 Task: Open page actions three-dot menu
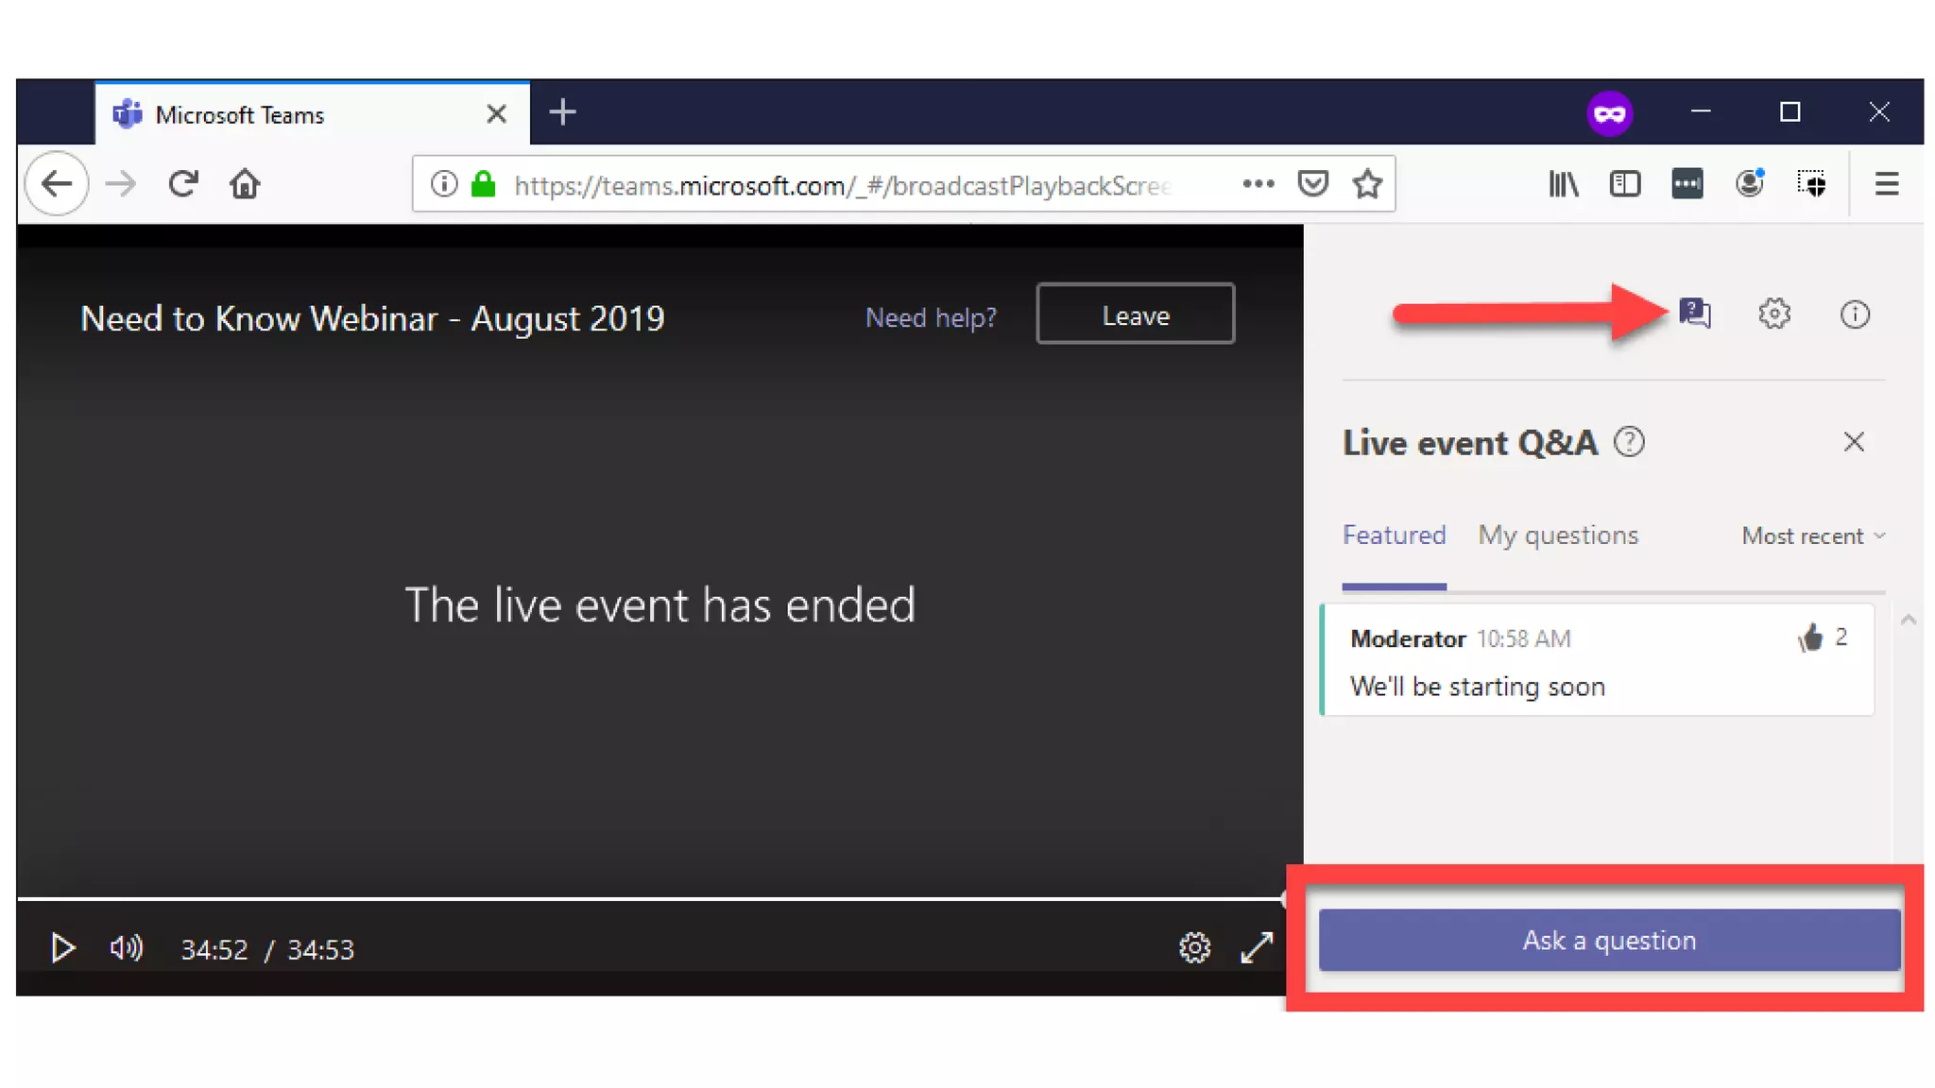pyautogui.click(x=1258, y=184)
